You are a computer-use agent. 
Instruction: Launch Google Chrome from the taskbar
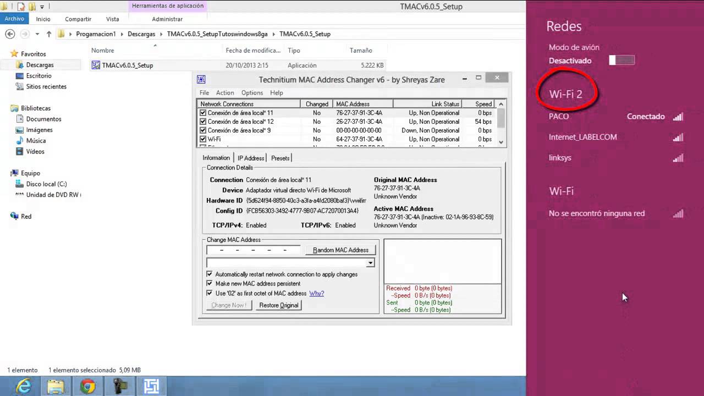(x=87, y=387)
